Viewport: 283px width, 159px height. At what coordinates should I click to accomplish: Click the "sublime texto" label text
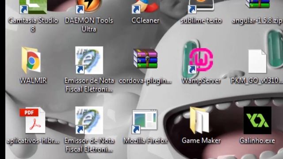[201, 21]
